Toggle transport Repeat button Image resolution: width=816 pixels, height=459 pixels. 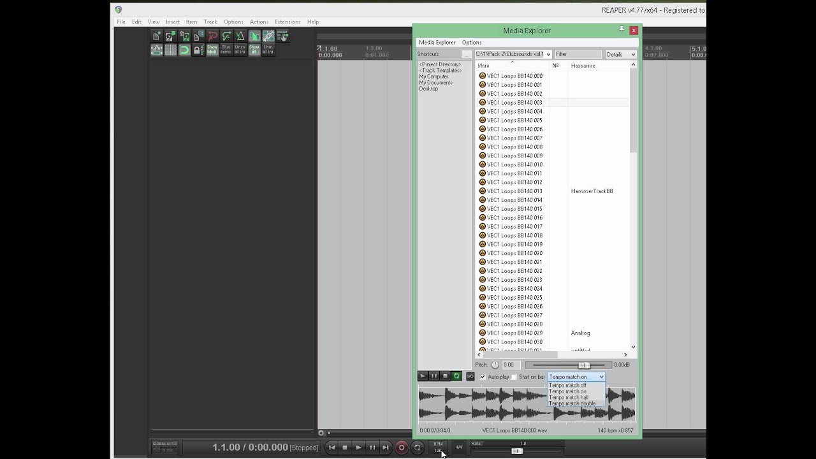(x=417, y=448)
